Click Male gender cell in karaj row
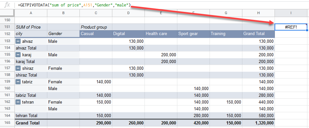Screen dimensions: 309x128 (63, 55)
